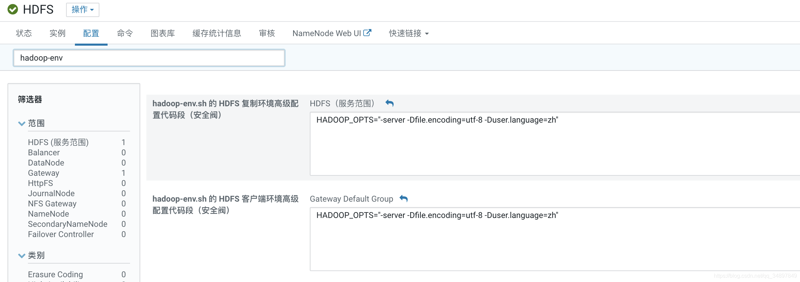The width and height of the screenshot is (800, 282).
Task: Revert the HDFS (服务范围) value with the undo arrow
Action: click(390, 103)
